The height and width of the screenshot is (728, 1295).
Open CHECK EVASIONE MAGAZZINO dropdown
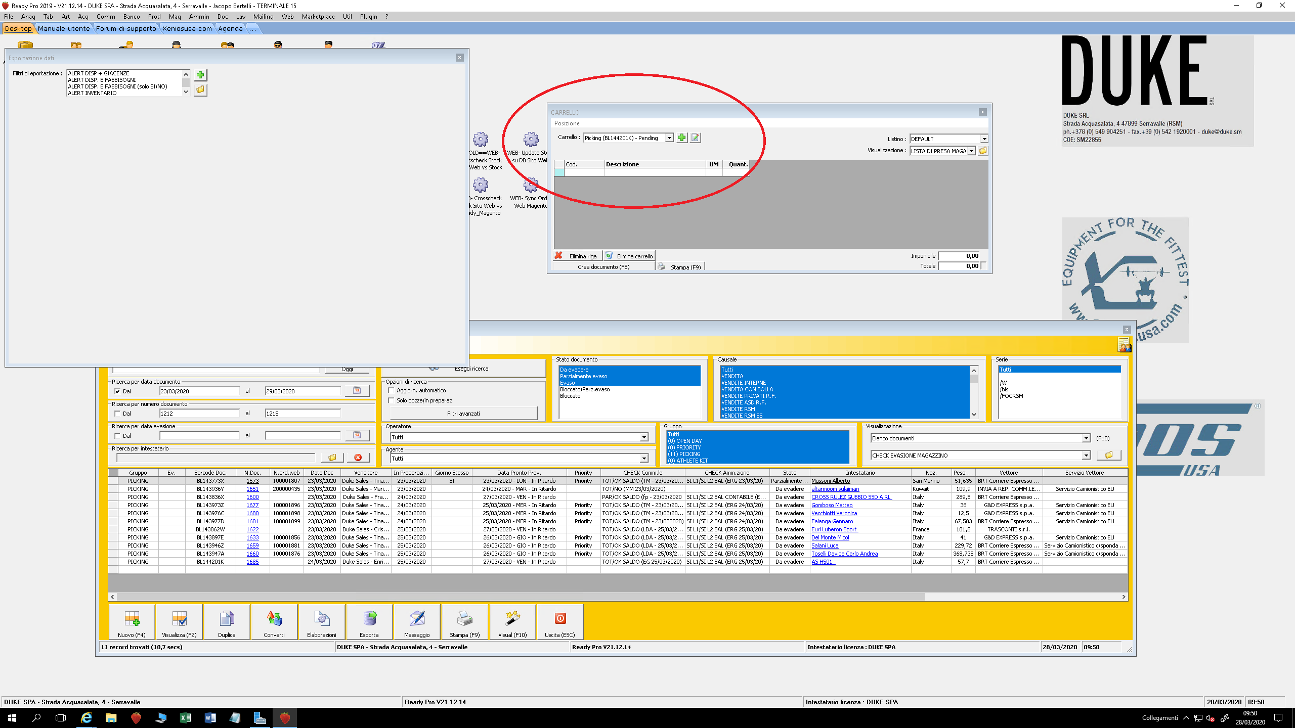tap(1086, 456)
